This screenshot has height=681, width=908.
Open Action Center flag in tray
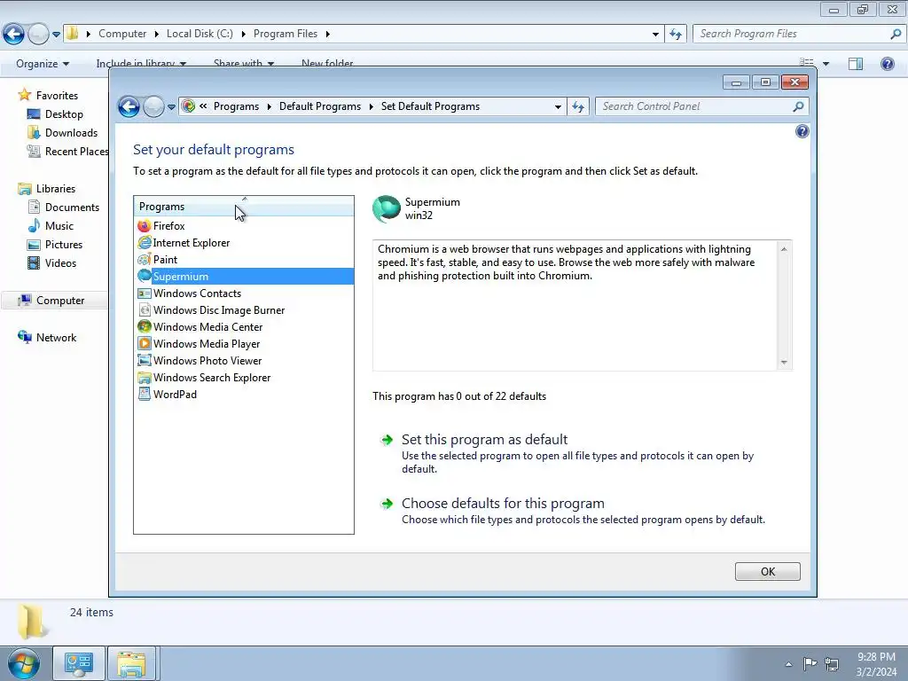[x=810, y=663]
